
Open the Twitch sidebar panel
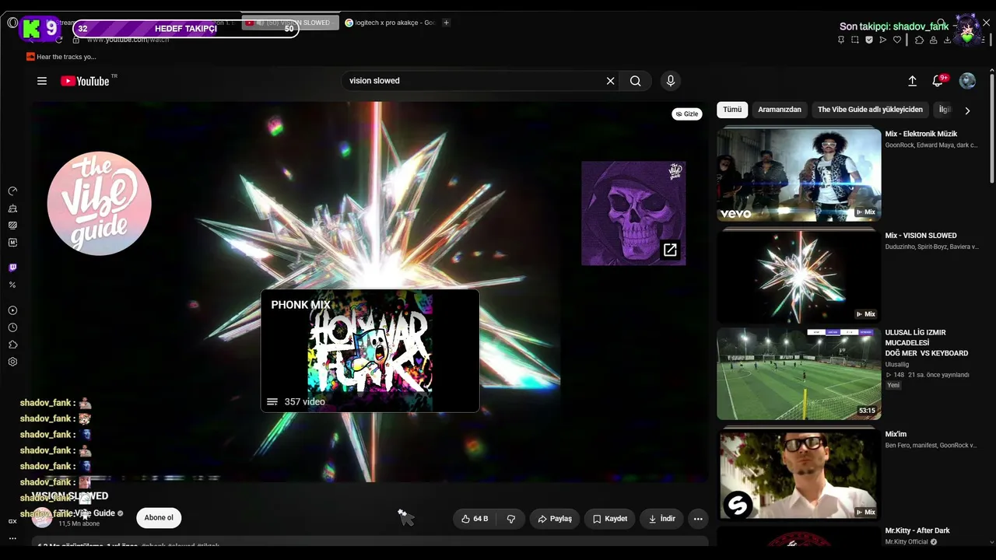coord(12,268)
